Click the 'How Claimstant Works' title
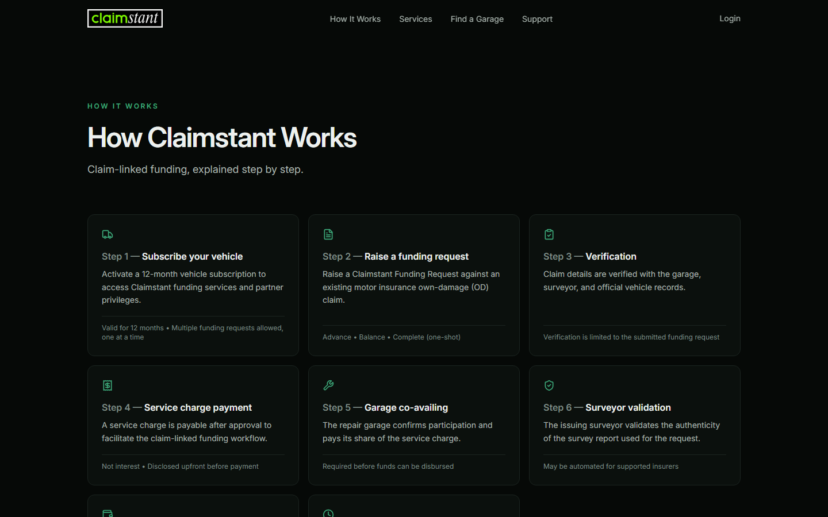The height and width of the screenshot is (517, 828). [222, 138]
